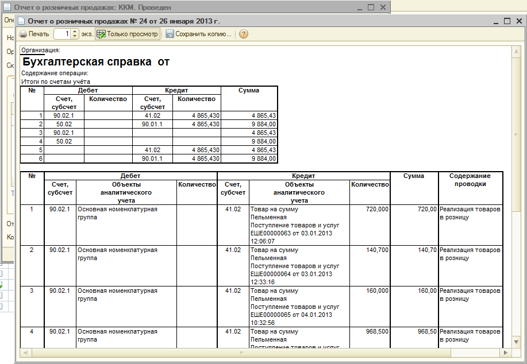The width and height of the screenshot is (527, 364).
Task: Select debit account 50.02 in totals row 2
Action: pyautogui.click(x=64, y=124)
